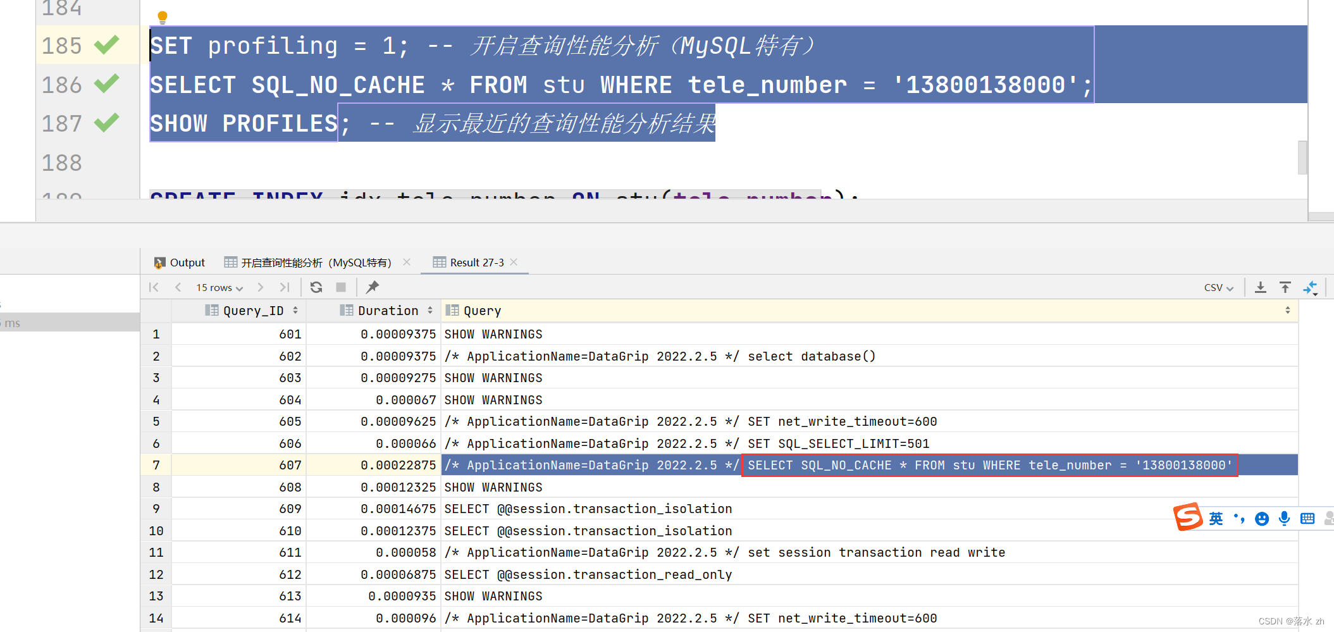Sort by the Query column arrows
The image size is (1334, 632).
point(1288,311)
